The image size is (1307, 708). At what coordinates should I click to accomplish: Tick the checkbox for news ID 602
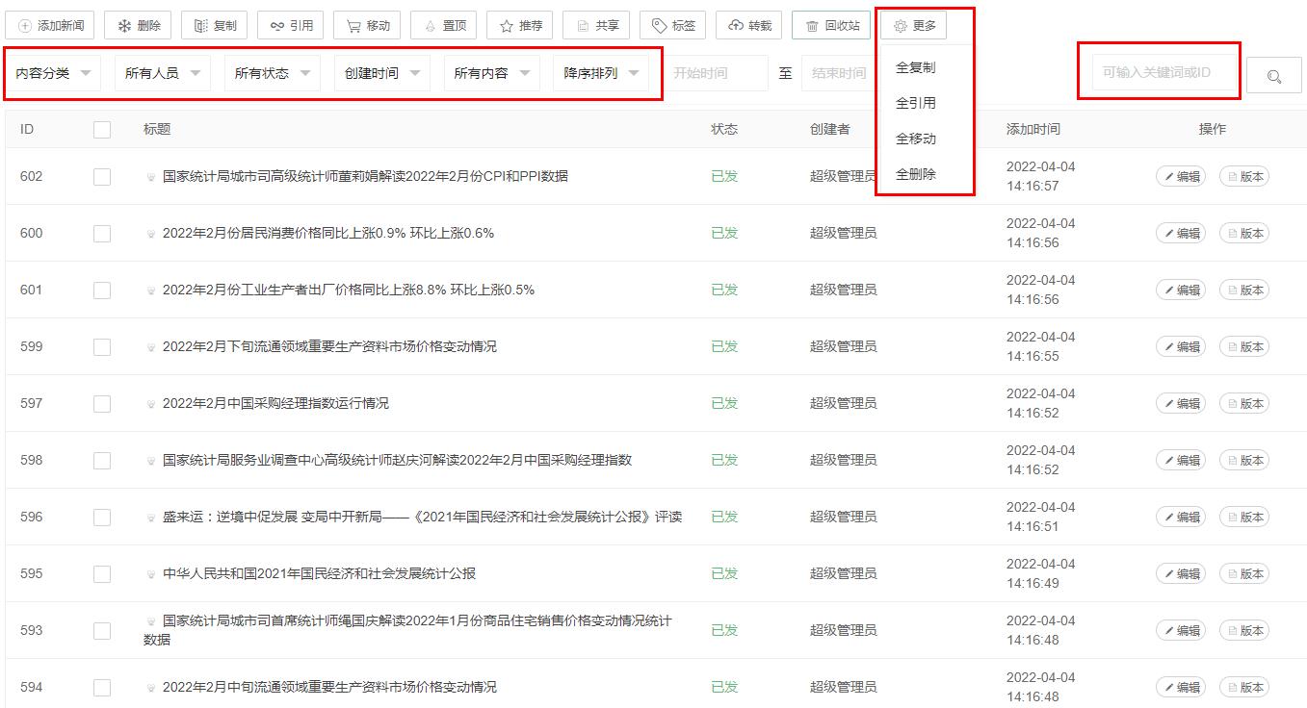pyautogui.click(x=102, y=177)
